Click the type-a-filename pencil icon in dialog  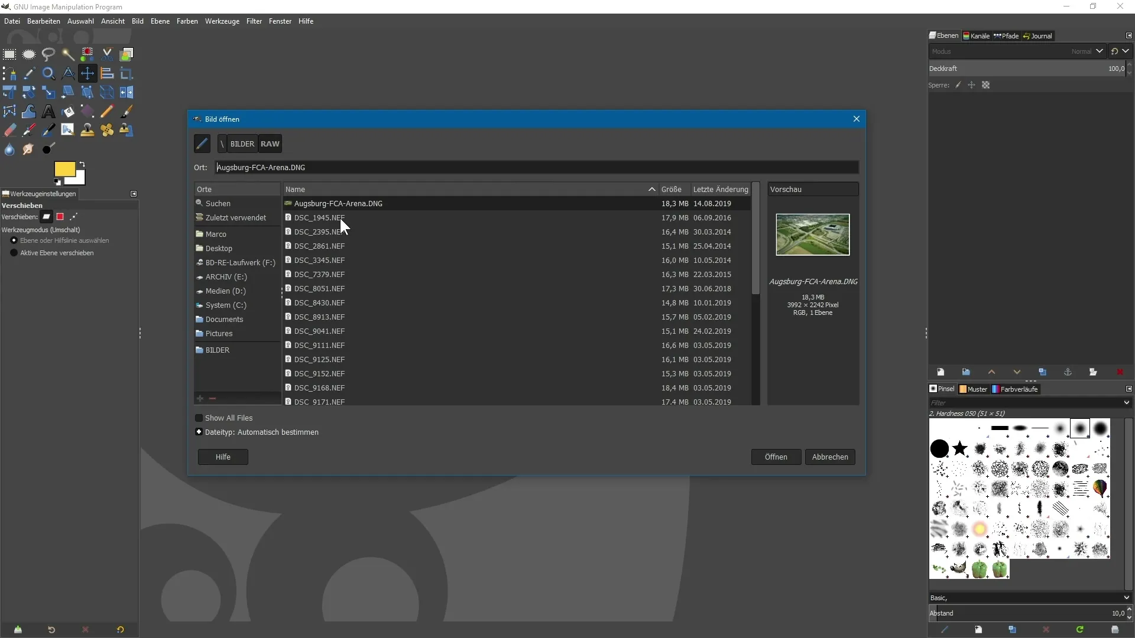(x=202, y=144)
